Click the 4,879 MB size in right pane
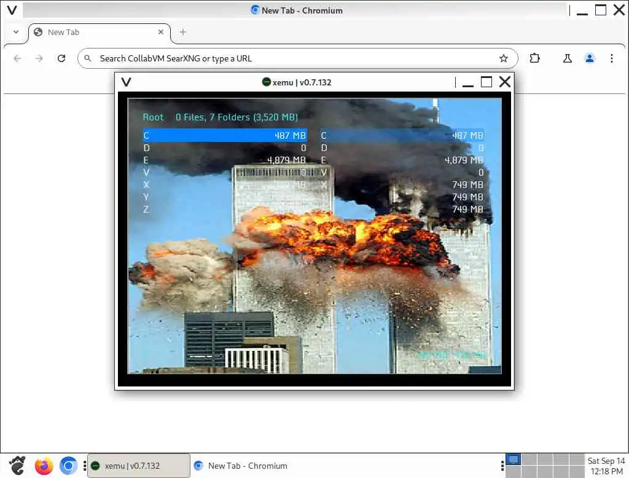Screen dimensions: 629x478 [464, 160]
